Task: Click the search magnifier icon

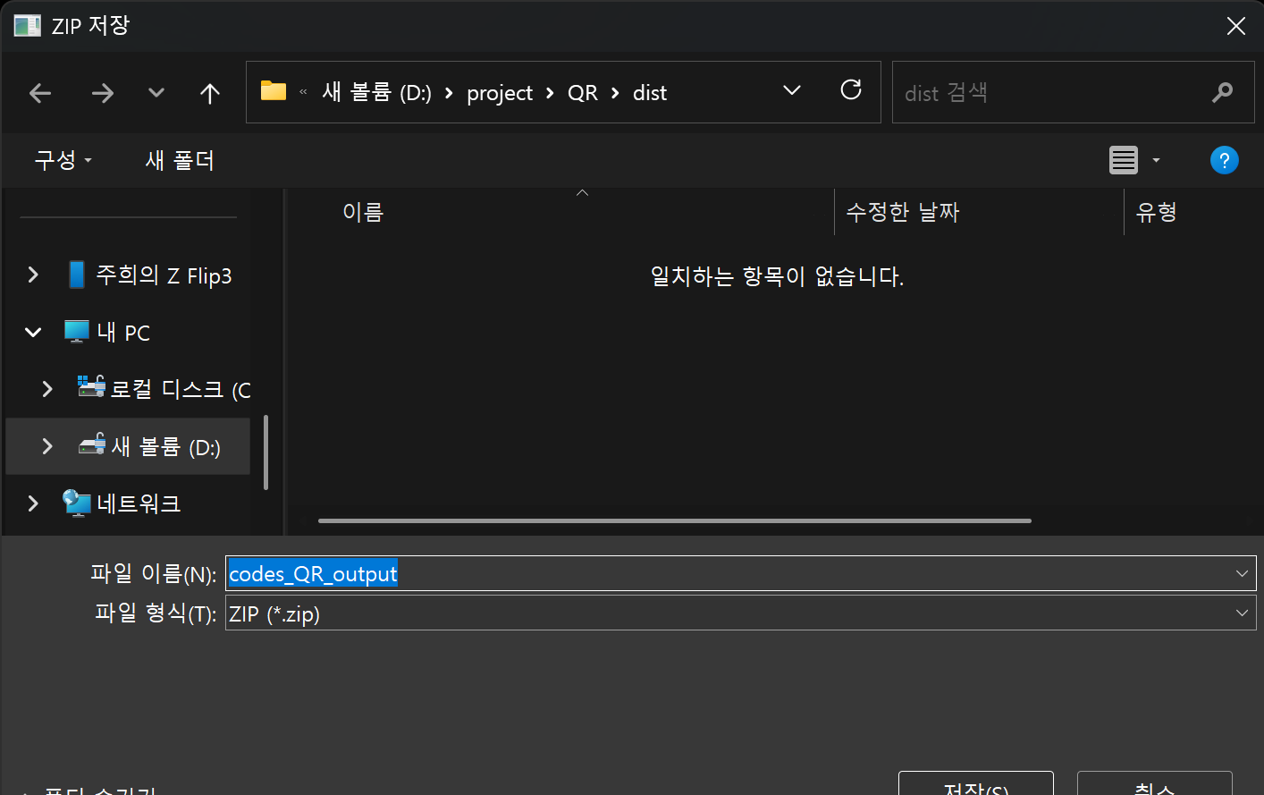Action: coord(1222,92)
